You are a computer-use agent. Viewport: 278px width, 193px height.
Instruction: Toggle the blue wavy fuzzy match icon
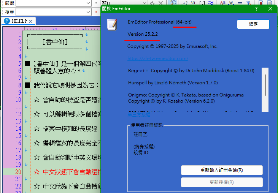[x=211, y=3]
